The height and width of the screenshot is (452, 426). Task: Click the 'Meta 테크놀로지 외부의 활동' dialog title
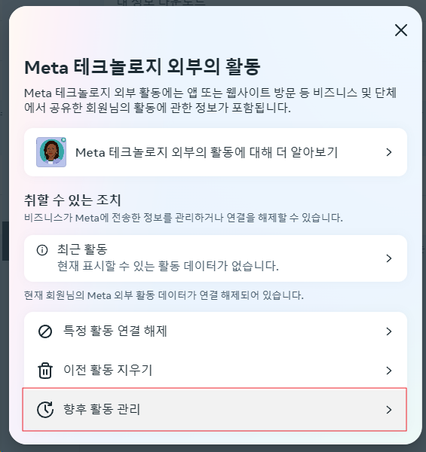click(143, 67)
